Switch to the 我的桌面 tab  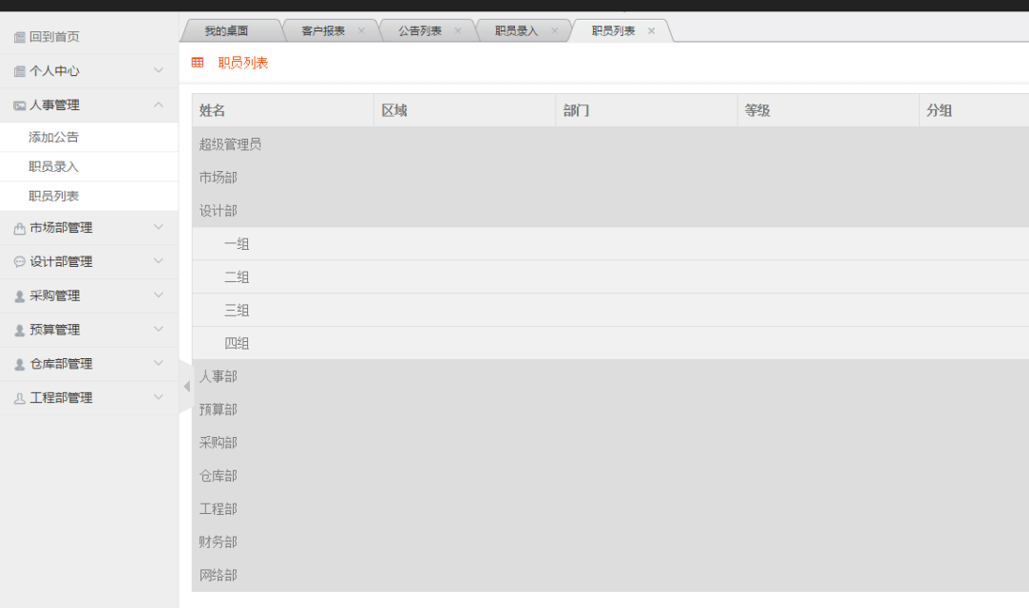coord(226,31)
